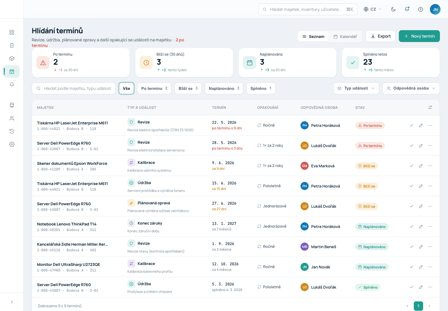Select the Blíží se filter tab

(188, 88)
